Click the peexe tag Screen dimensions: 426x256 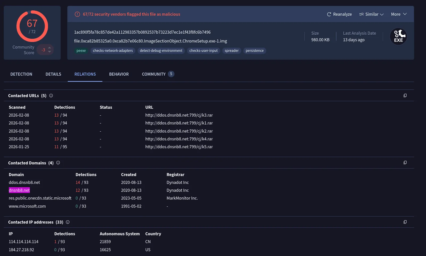81,51
